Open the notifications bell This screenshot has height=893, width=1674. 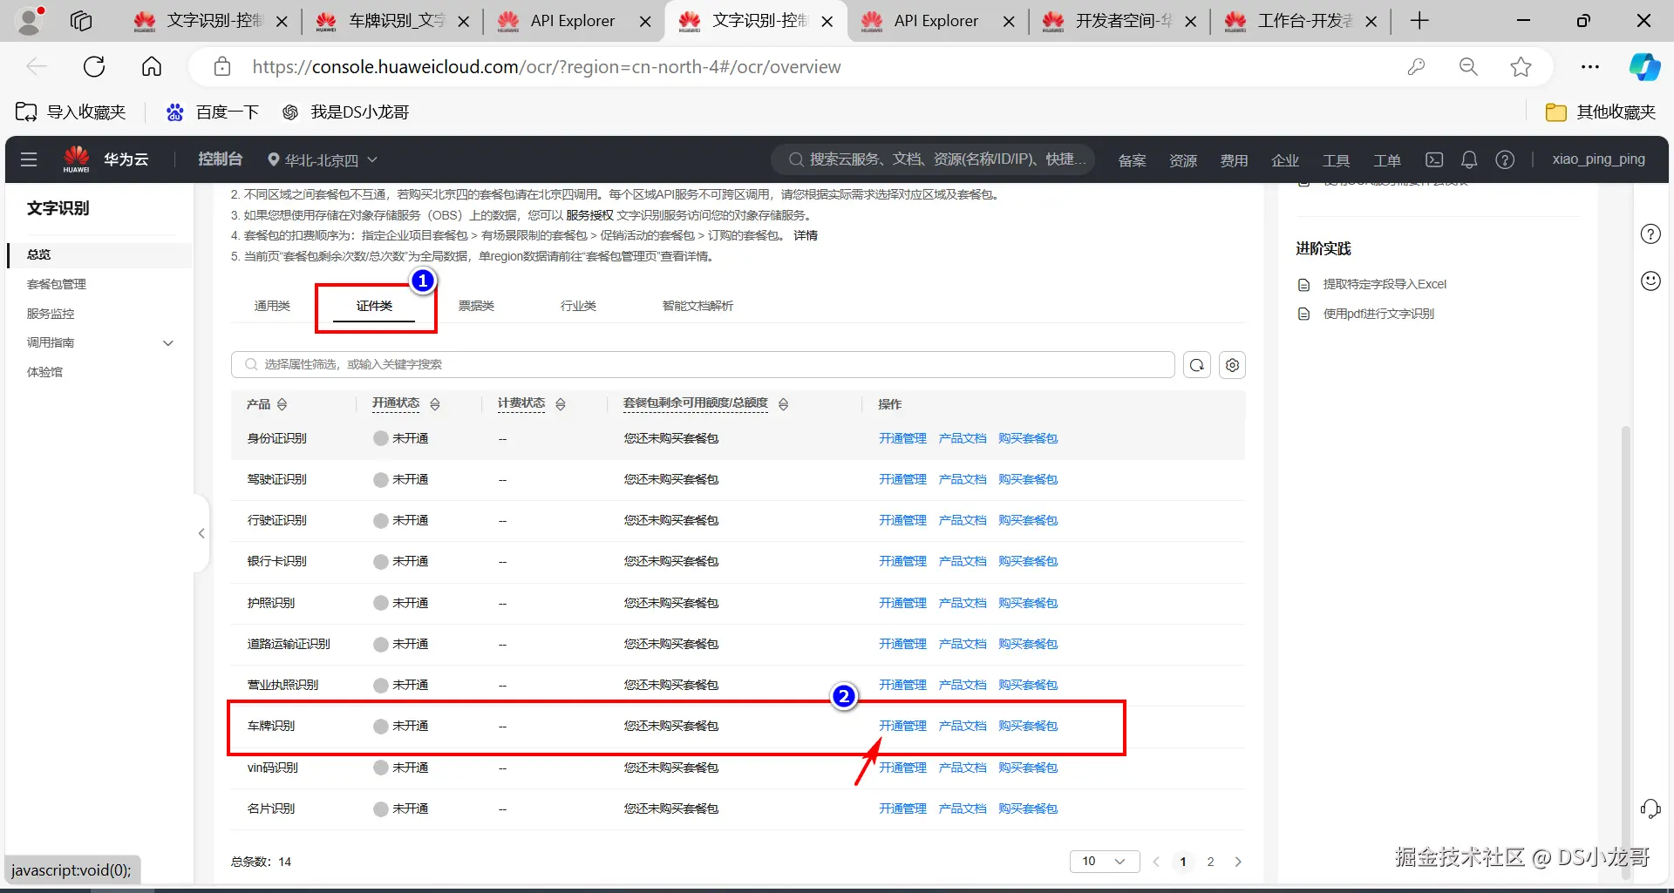click(1469, 159)
